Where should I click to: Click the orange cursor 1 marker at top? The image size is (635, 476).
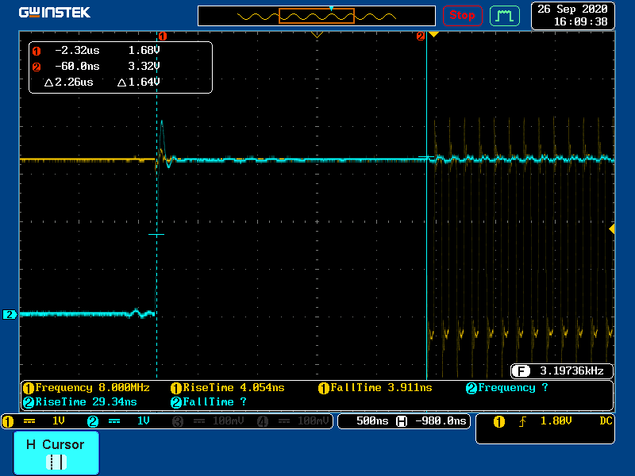click(162, 36)
